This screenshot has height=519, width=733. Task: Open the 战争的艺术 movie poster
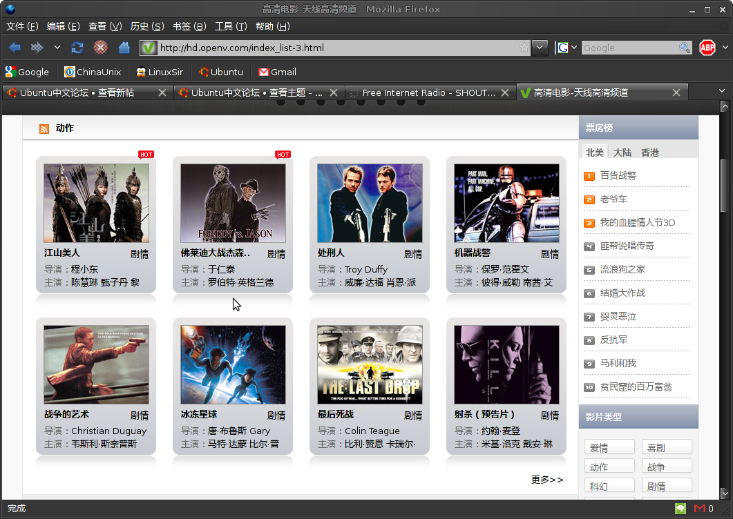96,364
